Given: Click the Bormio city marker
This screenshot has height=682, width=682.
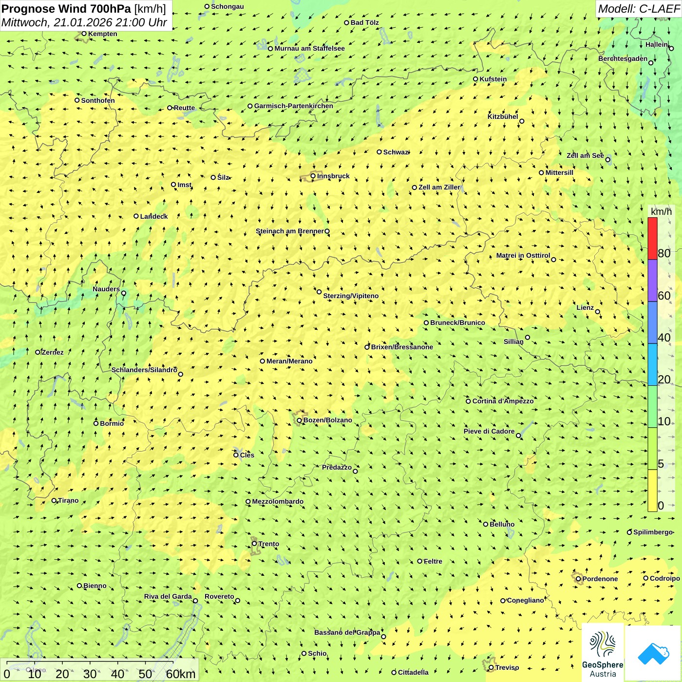Looking at the screenshot, I should 96,423.
